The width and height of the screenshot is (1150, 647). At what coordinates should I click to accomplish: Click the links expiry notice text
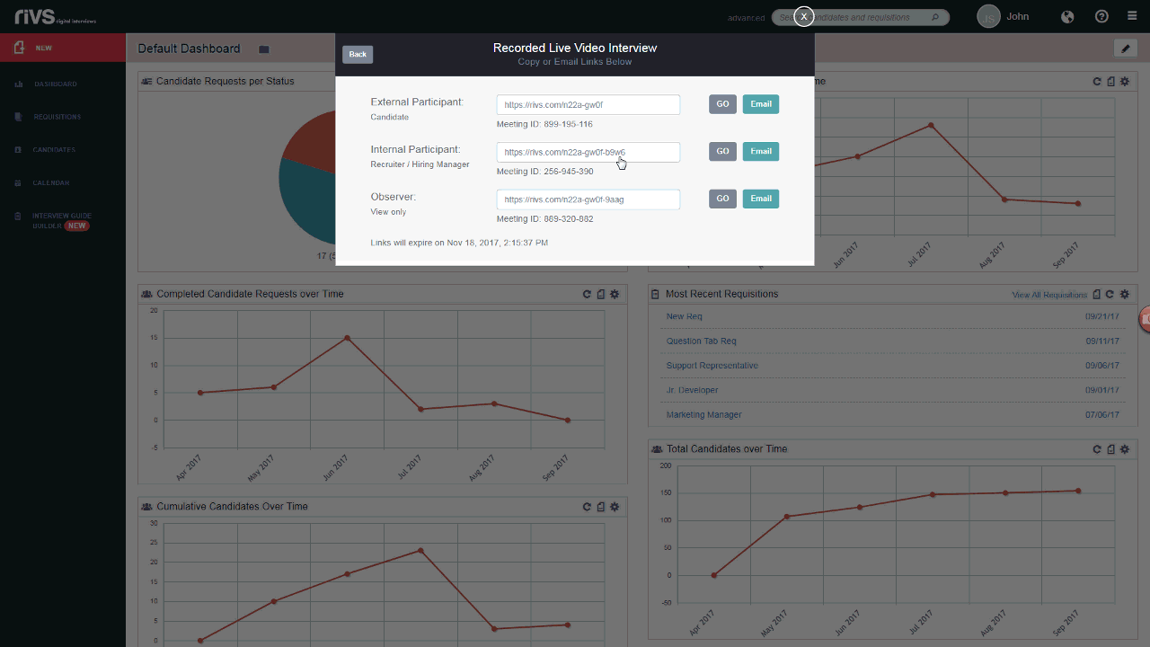click(x=459, y=243)
